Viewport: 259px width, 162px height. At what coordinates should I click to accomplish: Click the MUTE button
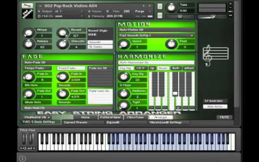coord(224,117)
